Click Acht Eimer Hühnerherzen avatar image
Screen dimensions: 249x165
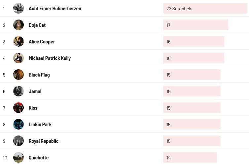point(18,8)
